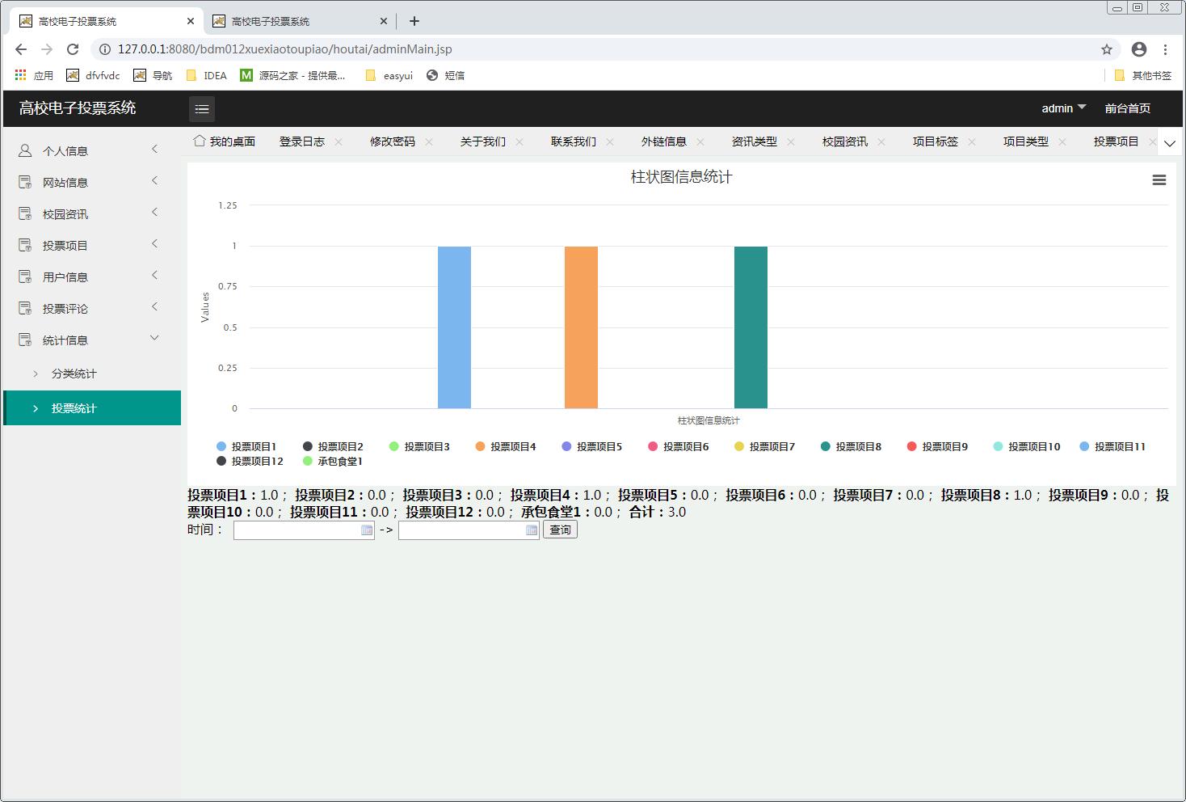Screen dimensions: 1186x802
Task: Click the 网站信息 sidebar icon
Action: click(x=25, y=182)
